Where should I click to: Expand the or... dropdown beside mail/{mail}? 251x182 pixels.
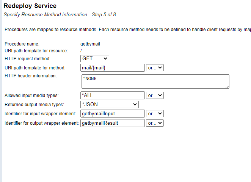click(155, 68)
